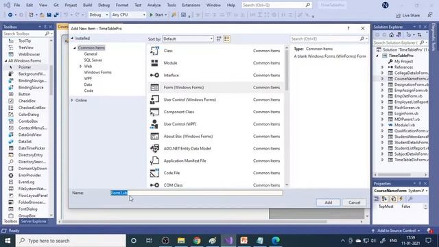Click the Save toolbar icon
439x247 pixels.
click(x=49, y=15)
